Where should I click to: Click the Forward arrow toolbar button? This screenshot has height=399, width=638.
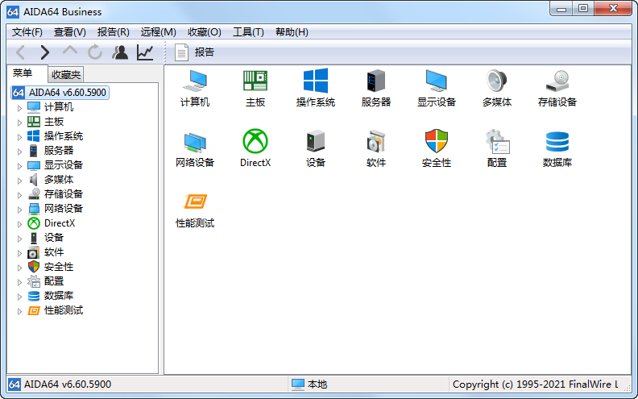(x=45, y=52)
